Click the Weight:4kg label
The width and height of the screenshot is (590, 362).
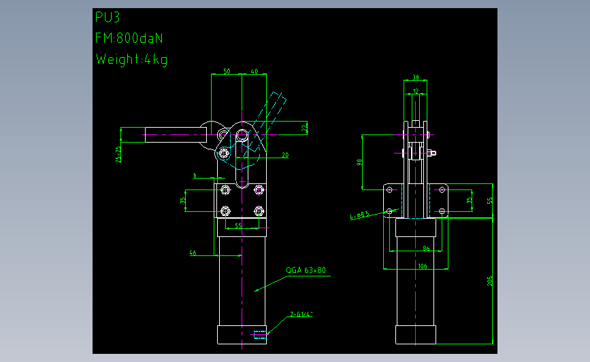pyautogui.click(x=132, y=60)
